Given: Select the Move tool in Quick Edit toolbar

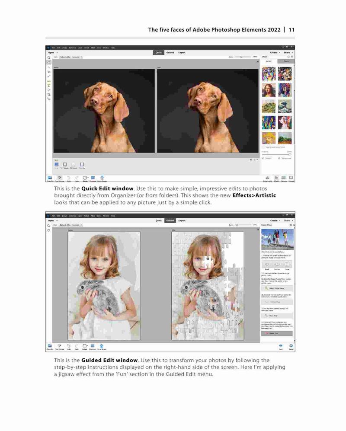Looking at the screenshot, I should 49,99.
